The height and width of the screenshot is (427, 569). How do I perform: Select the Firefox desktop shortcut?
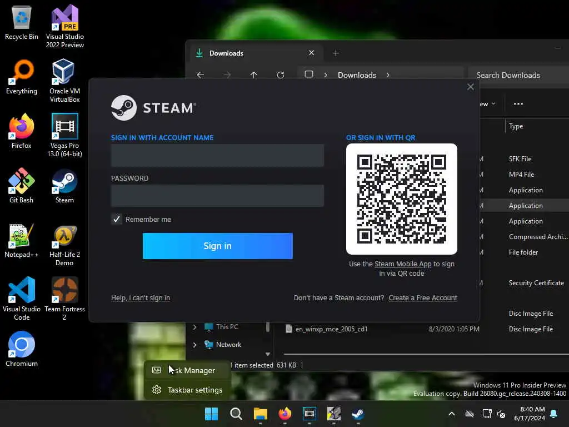(x=22, y=131)
